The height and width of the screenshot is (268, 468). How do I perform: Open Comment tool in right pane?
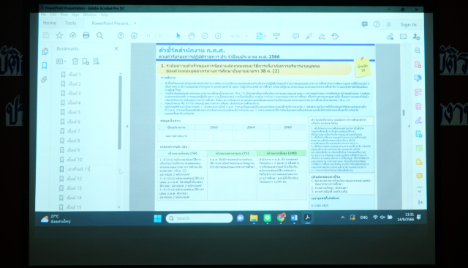tap(419, 176)
